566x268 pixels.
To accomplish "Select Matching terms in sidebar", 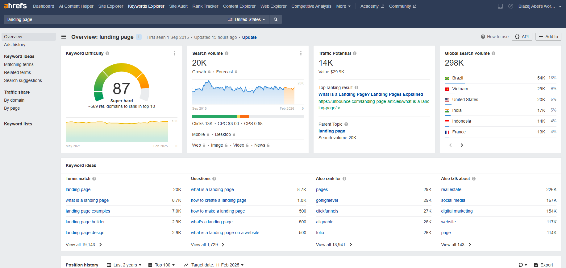I will coord(19,64).
